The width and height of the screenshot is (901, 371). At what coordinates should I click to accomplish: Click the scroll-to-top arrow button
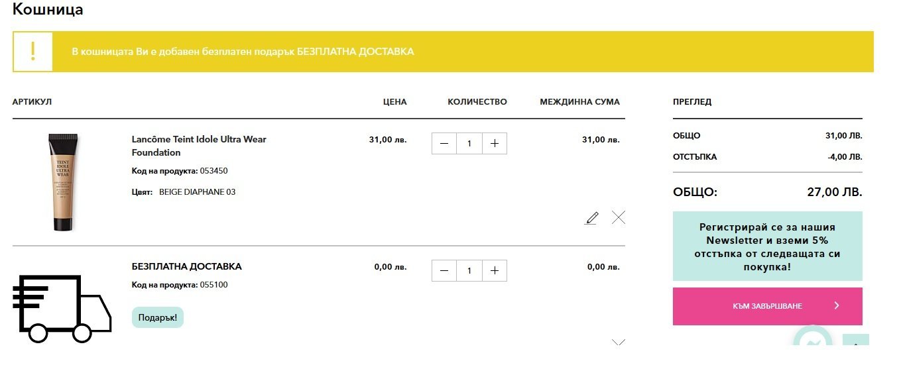(x=855, y=342)
